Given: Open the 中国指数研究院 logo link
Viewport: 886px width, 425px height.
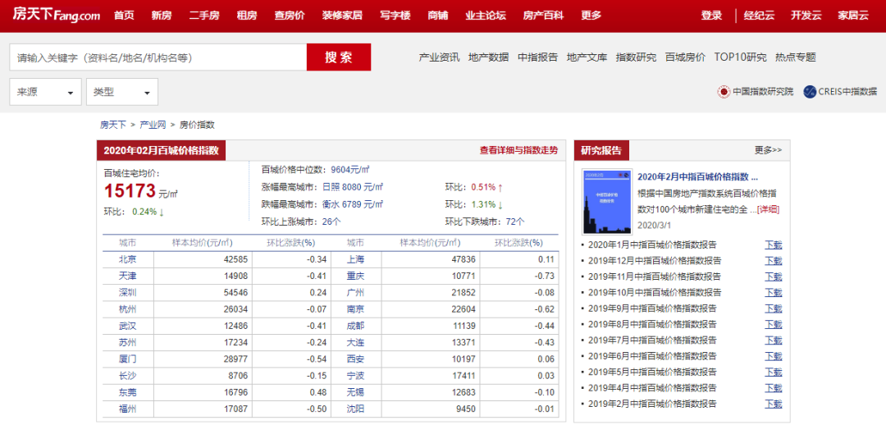Looking at the screenshot, I should click(x=755, y=92).
